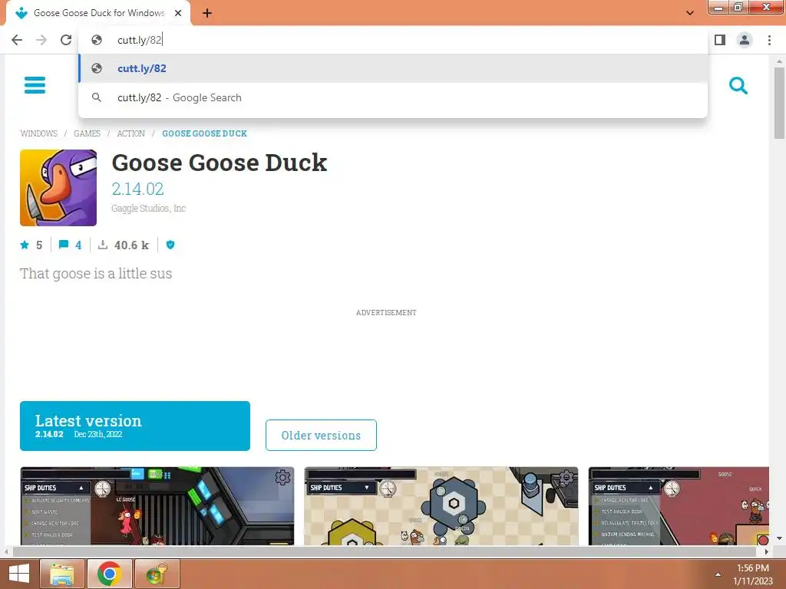The image size is (786, 589).
Task: Click the security shield badge
Action: click(x=170, y=245)
